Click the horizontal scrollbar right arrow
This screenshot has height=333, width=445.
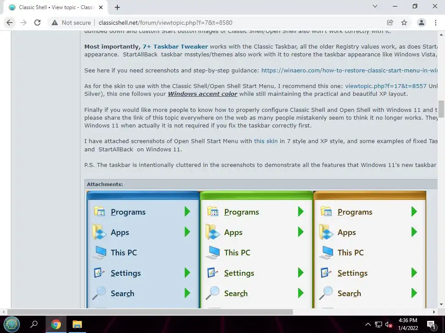tap(434, 312)
